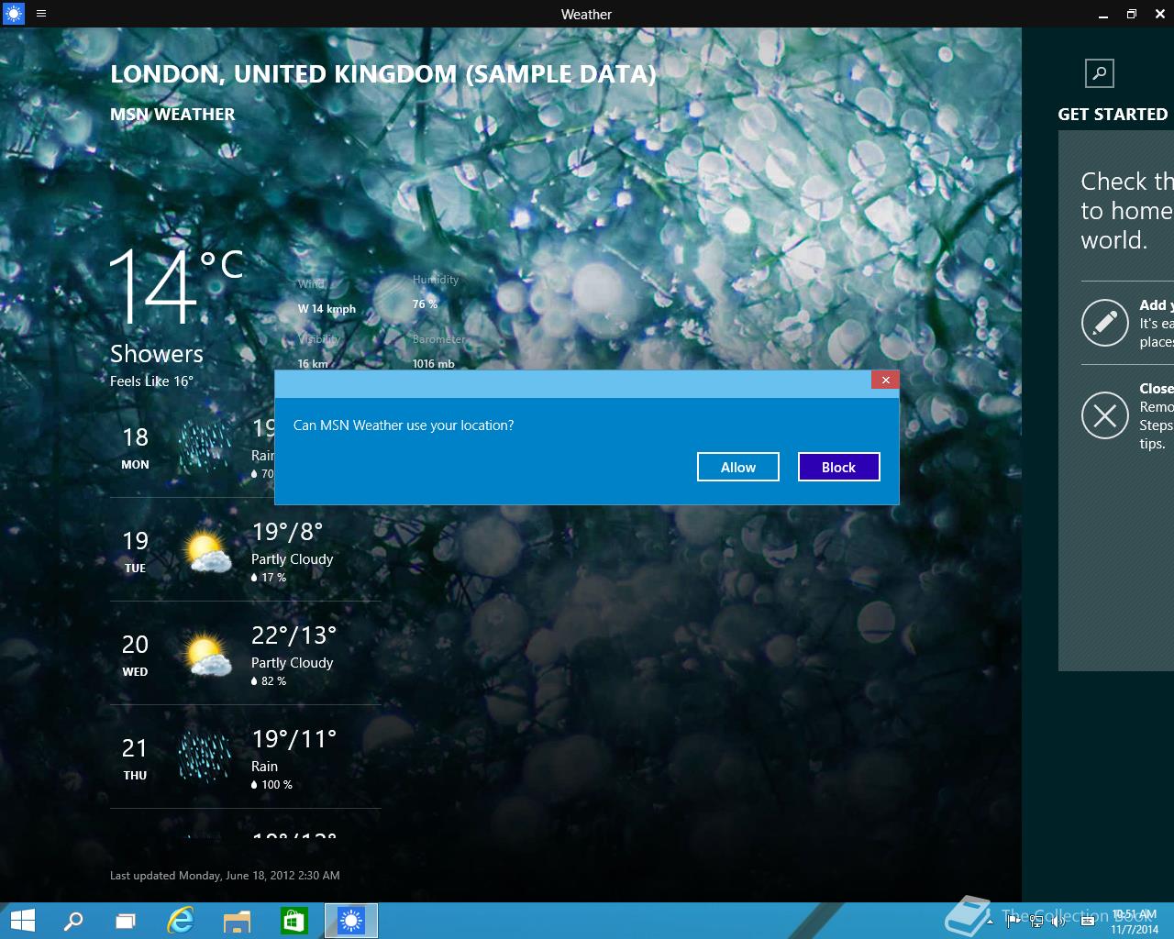Open the Windows Start button
The height and width of the screenshot is (939, 1174).
click(x=22, y=921)
